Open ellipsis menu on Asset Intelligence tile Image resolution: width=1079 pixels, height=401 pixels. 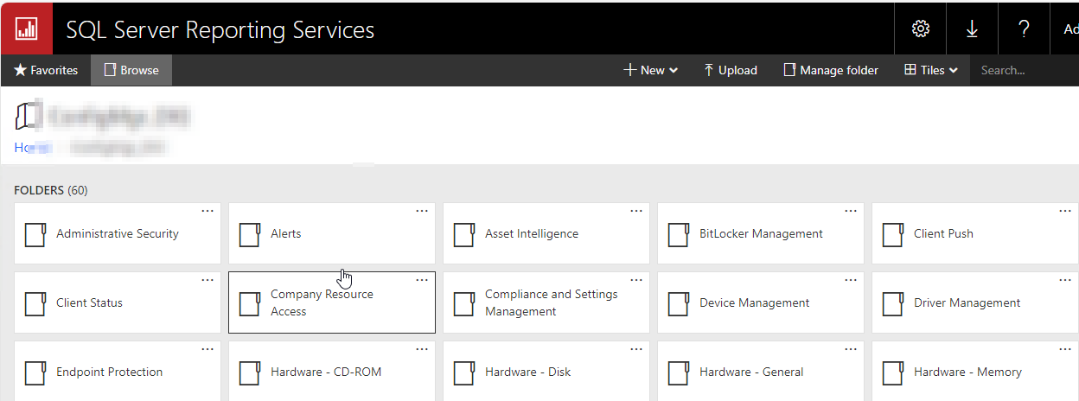pos(636,211)
